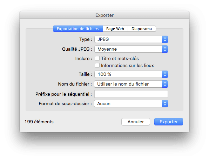
Task: Open the Taille 100 % dropdown
Action: click(x=131, y=74)
